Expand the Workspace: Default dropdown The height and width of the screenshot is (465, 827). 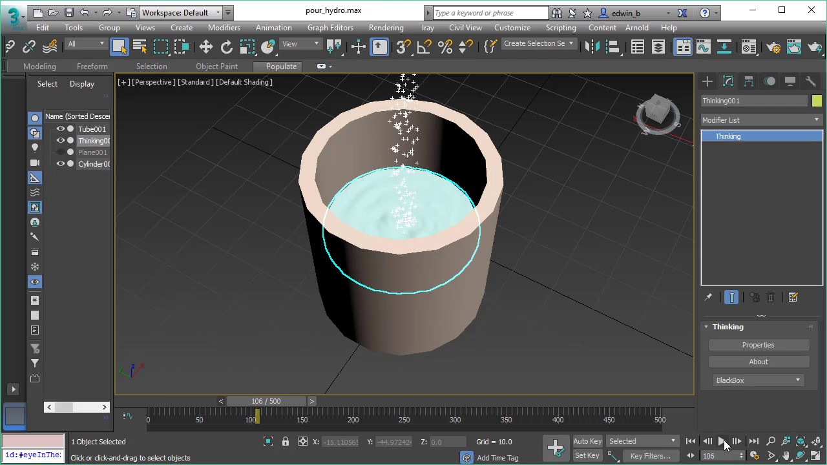[x=181, y=12]
